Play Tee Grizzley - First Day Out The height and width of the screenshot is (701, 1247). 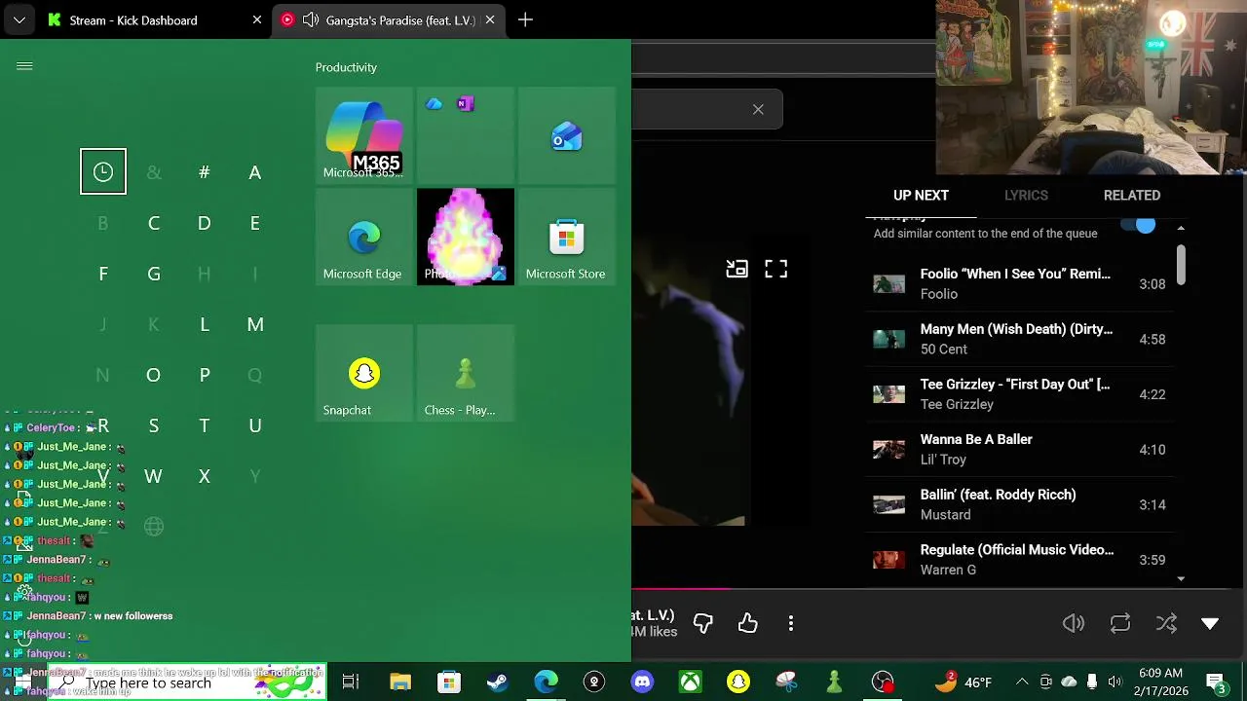(1019, 394)
